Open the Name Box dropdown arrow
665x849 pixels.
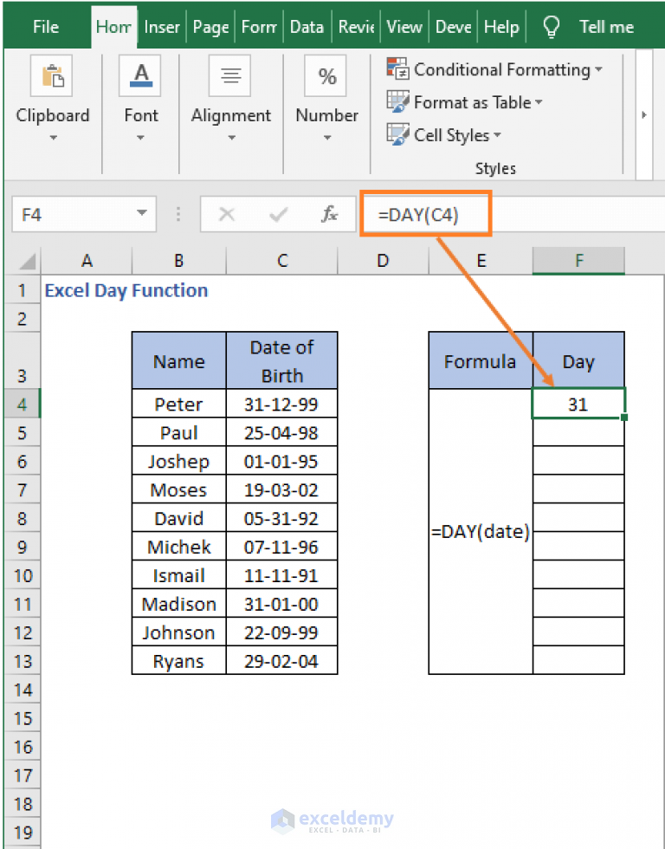142,213
